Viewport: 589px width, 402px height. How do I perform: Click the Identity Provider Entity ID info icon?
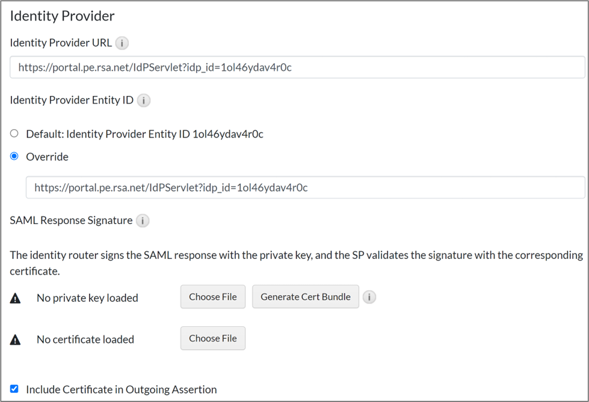point(143,100)
